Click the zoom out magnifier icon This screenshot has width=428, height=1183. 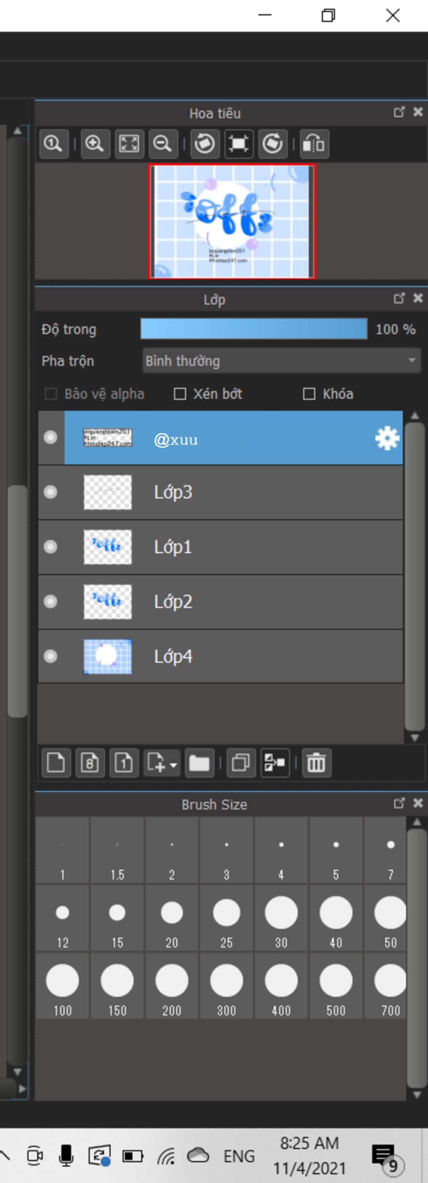(163, 144)
